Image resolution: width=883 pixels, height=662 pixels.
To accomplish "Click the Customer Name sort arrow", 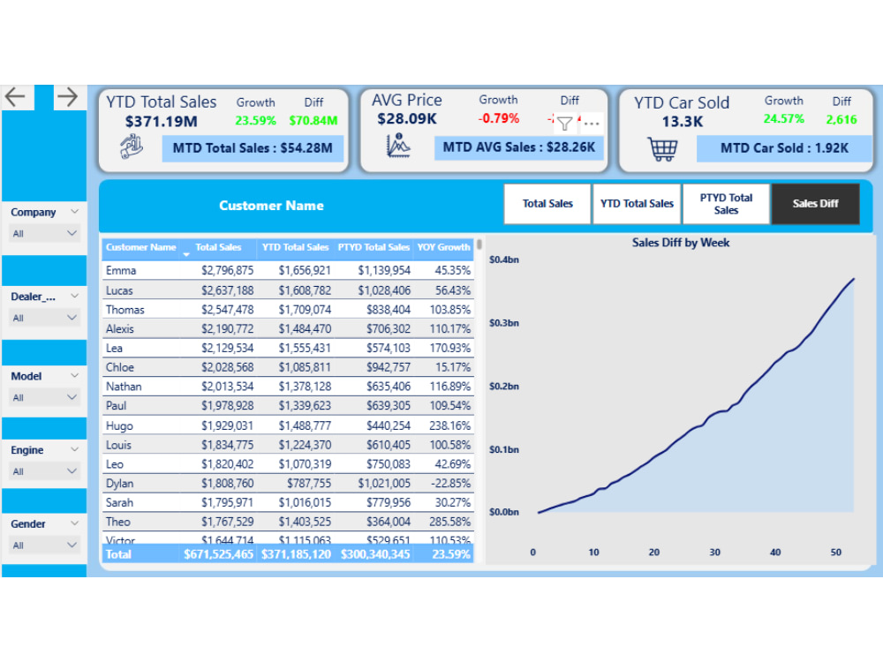I will 185,254.
